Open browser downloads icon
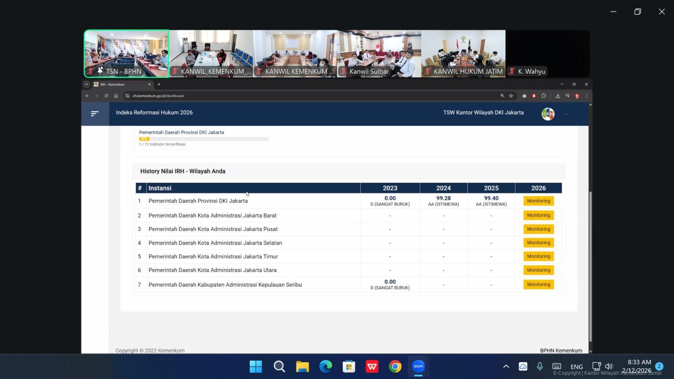The width and height of the screenshot is (674, 379). (558, 96)
